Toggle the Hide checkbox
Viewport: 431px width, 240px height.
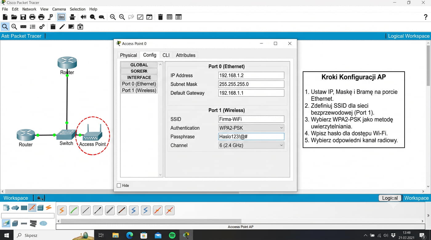tap(119, 186)
